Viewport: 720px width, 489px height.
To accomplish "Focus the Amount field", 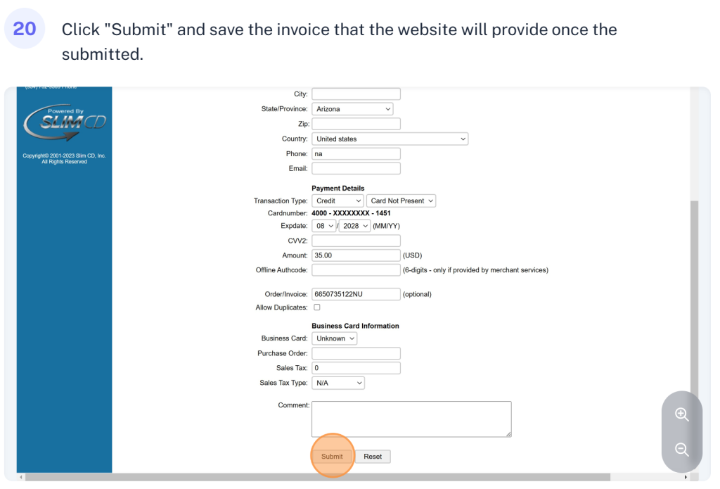I will tap(356, 255).
